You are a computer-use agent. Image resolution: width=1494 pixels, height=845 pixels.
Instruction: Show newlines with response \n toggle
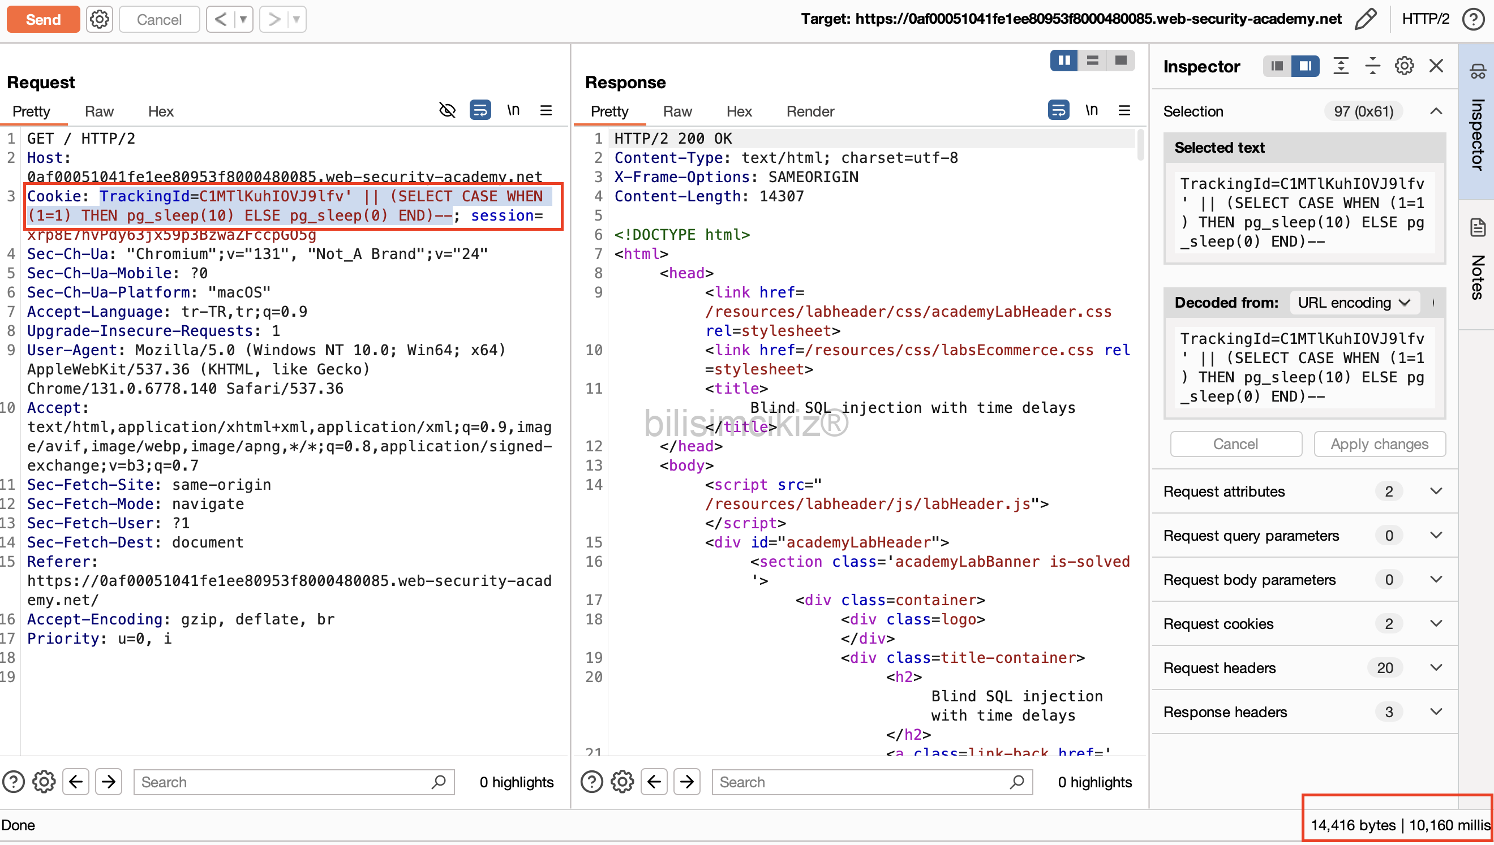point(1091,110)
